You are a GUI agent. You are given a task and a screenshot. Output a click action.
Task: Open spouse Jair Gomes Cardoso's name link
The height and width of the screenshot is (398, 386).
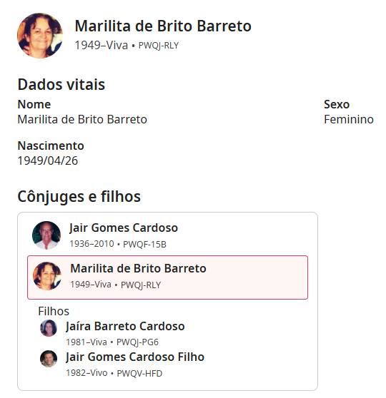coord(124,228)
